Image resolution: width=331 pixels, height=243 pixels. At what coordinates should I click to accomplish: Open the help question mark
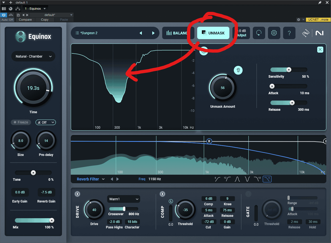289,33
